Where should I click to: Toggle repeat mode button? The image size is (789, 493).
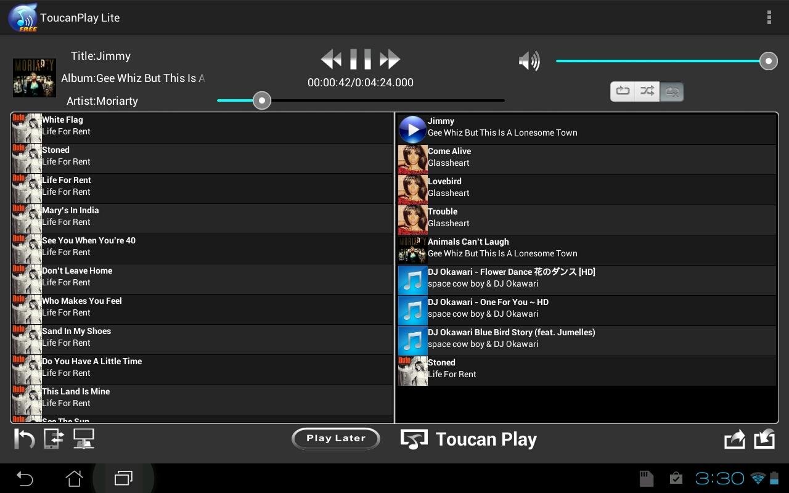tap(623, 91)
